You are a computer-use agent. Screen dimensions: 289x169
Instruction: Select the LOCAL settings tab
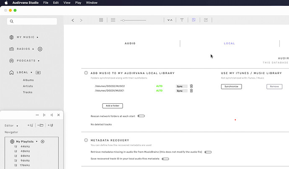[x=229, y=44]
